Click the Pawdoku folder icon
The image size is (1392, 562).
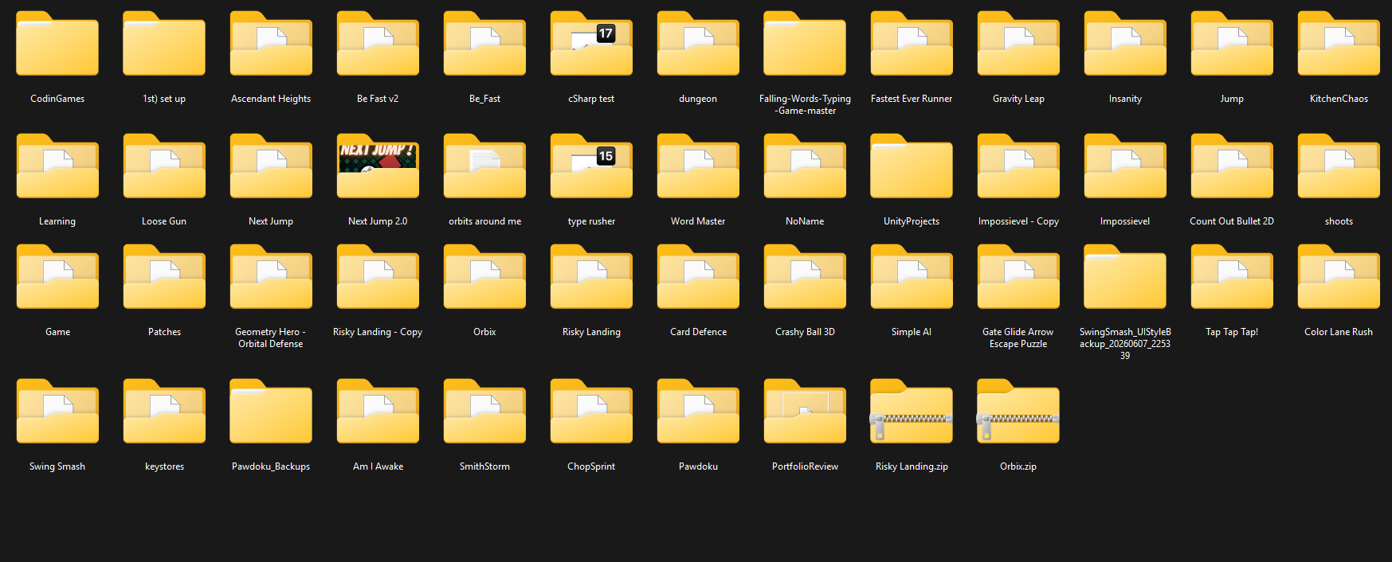[x=698, y=412]
